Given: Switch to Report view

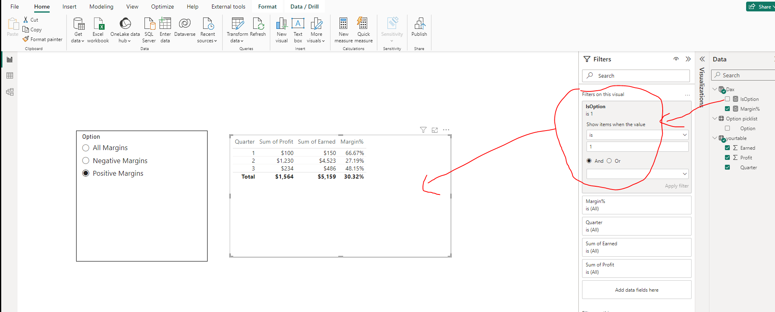Looking at the screenshot, I should (x=10, y=59).
